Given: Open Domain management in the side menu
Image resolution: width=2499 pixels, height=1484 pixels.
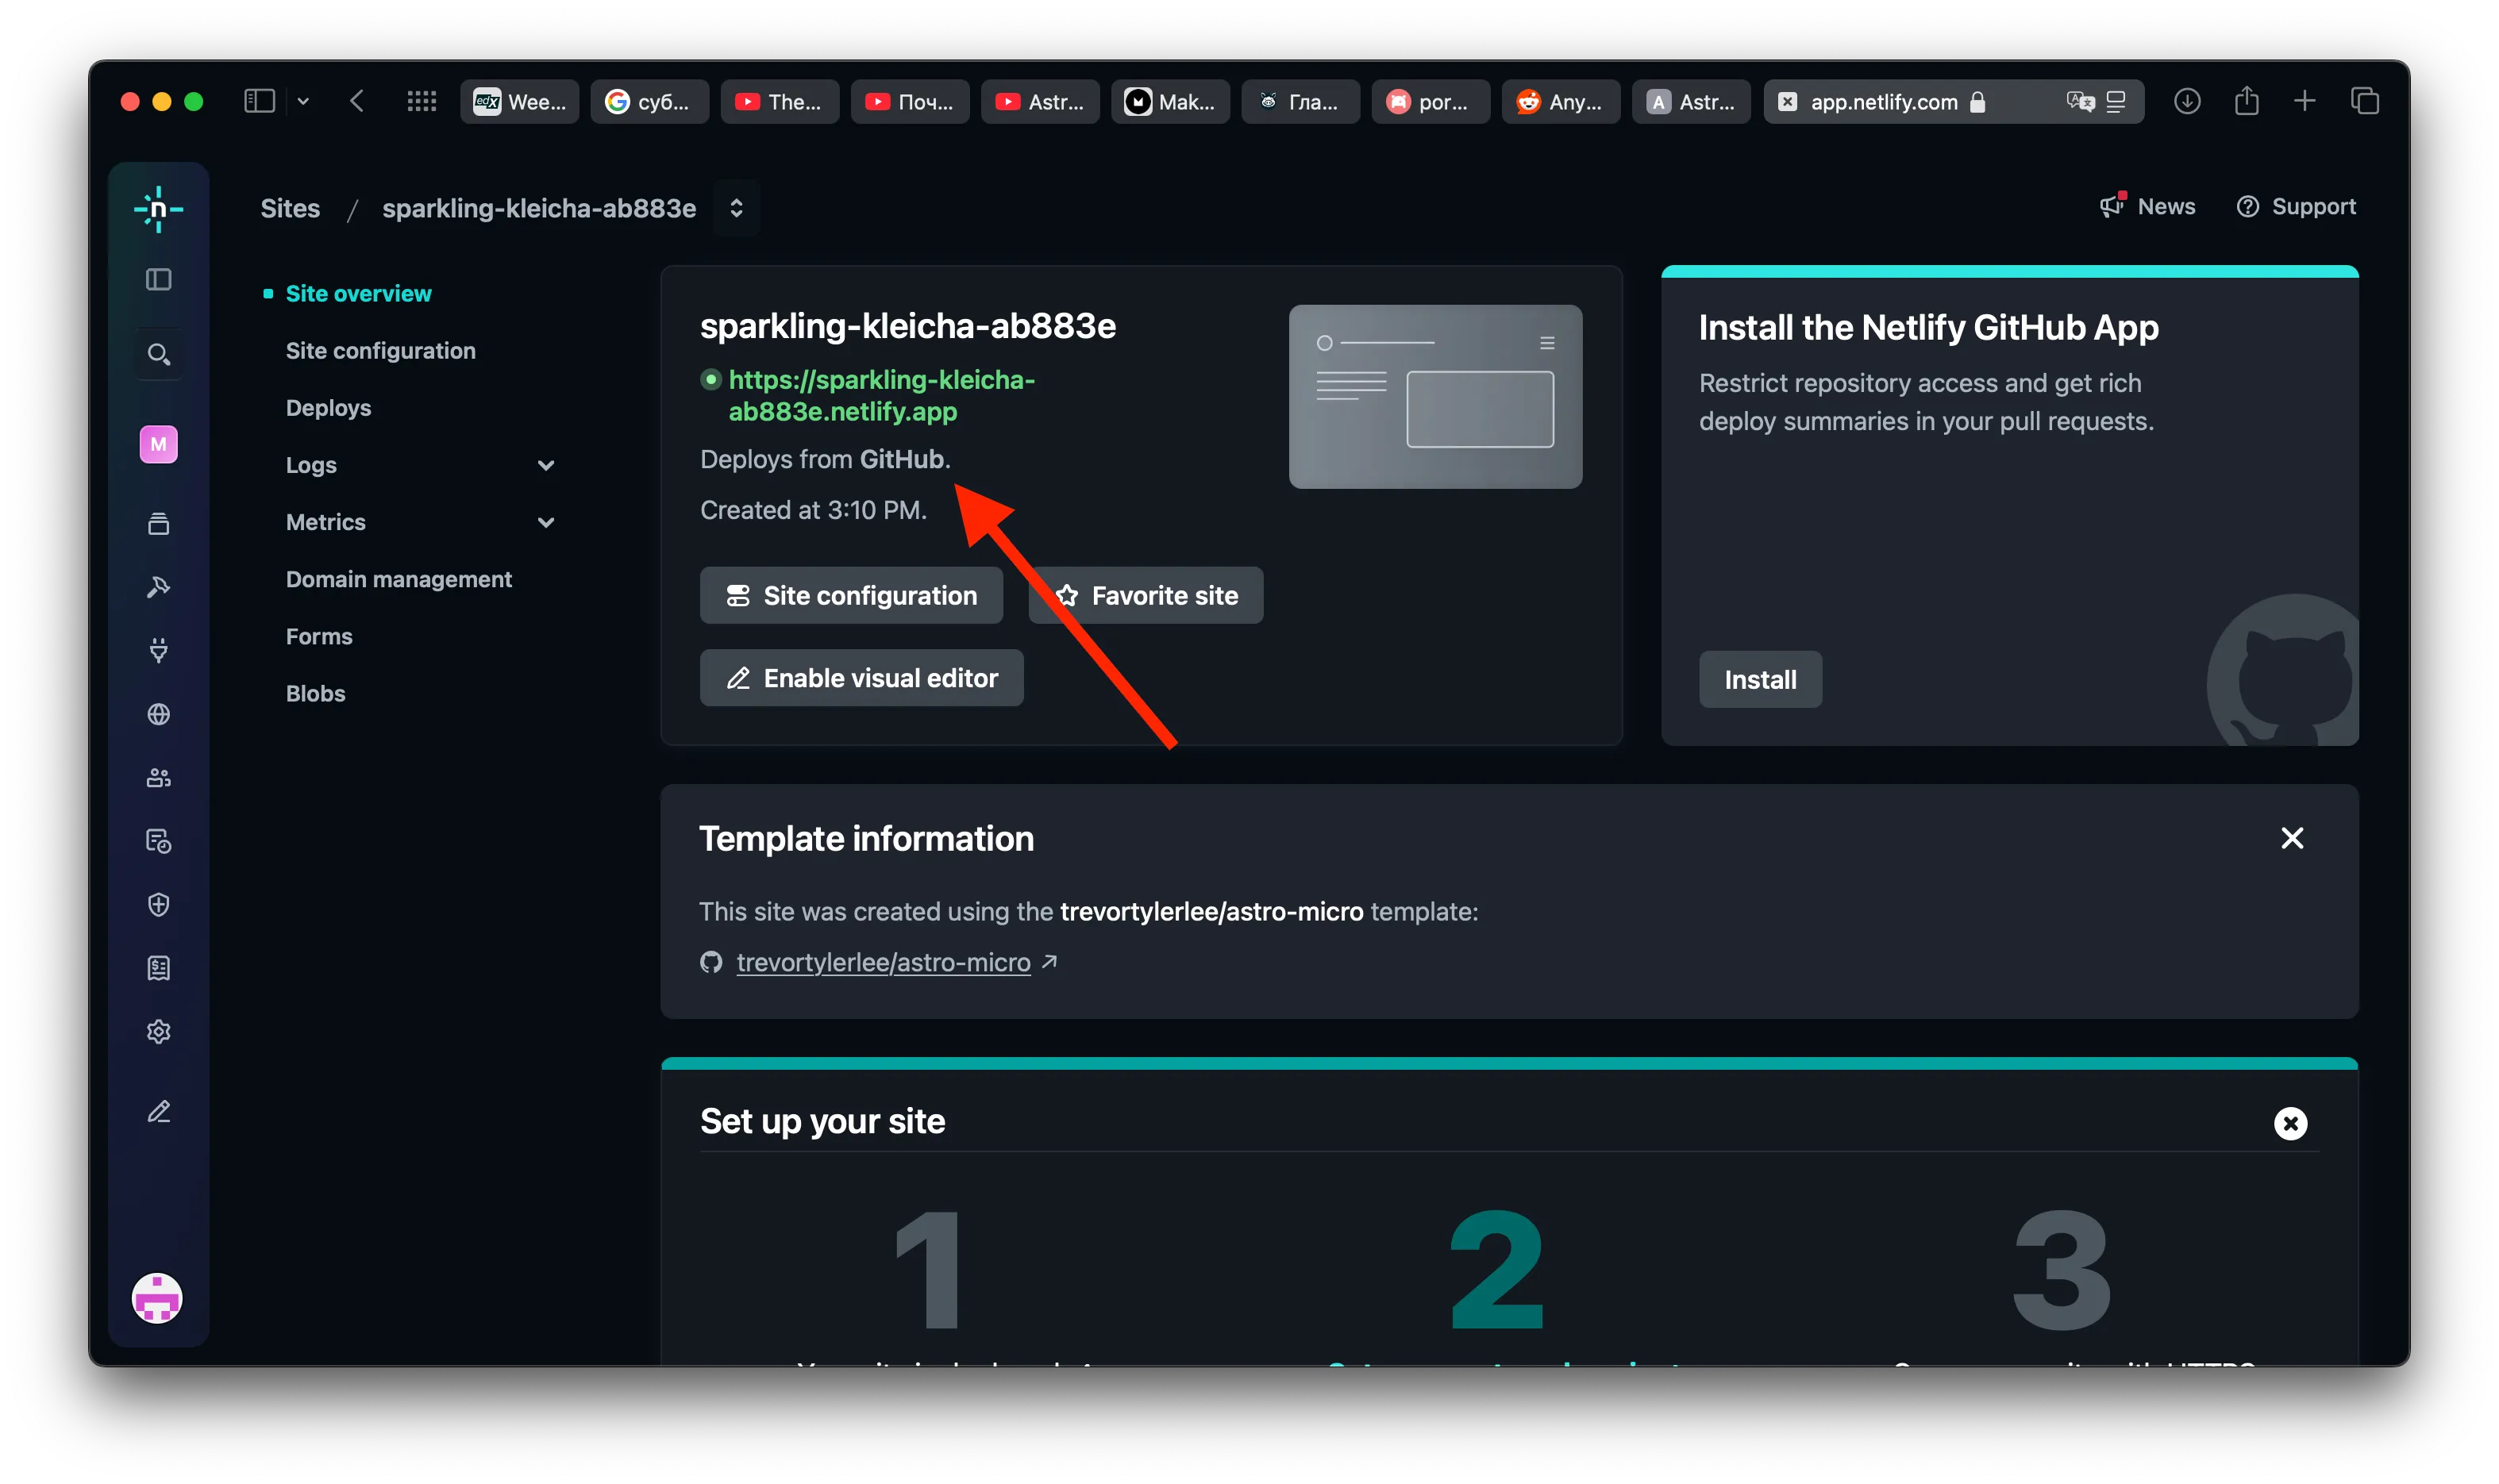Looking at the screenshot, I should (x=398, y=579).
